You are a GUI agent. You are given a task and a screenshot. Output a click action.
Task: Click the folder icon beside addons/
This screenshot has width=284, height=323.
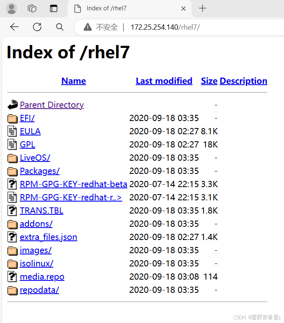pos(12,224)
